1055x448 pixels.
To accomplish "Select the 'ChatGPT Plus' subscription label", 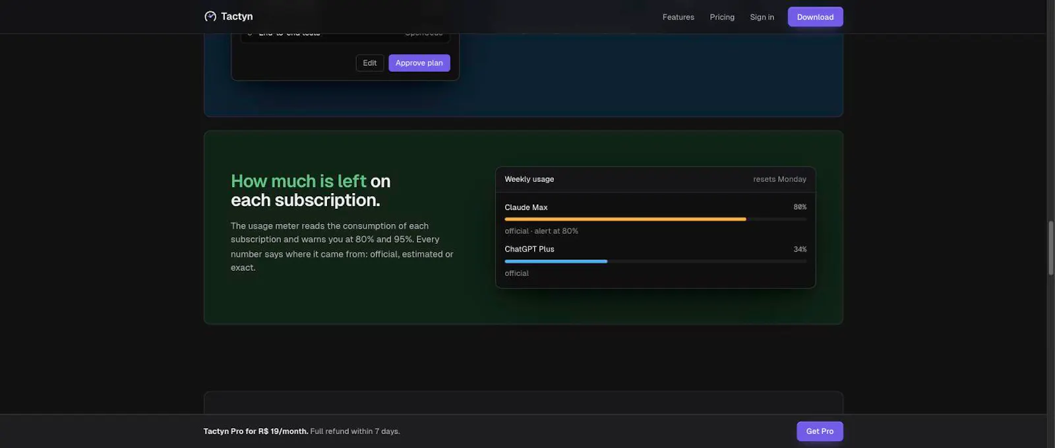I will pyautogui.click(x=529, y=249).
